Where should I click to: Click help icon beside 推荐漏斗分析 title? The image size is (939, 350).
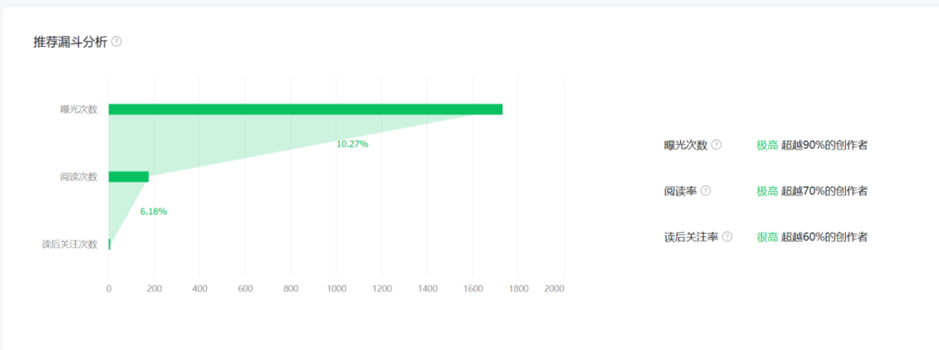pyautogui.click(x=117, y=42)
